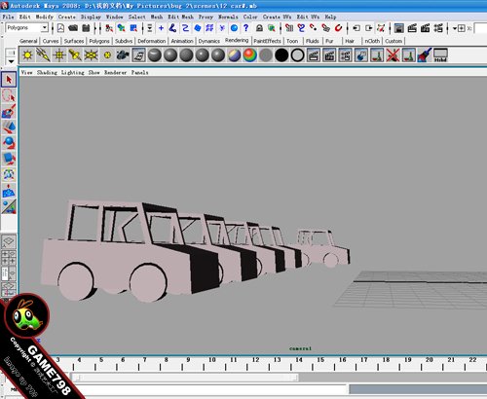Choose the Paint Selection tool
The width and height of the screenshot is (487, 399).
click(x=9, y=112)
